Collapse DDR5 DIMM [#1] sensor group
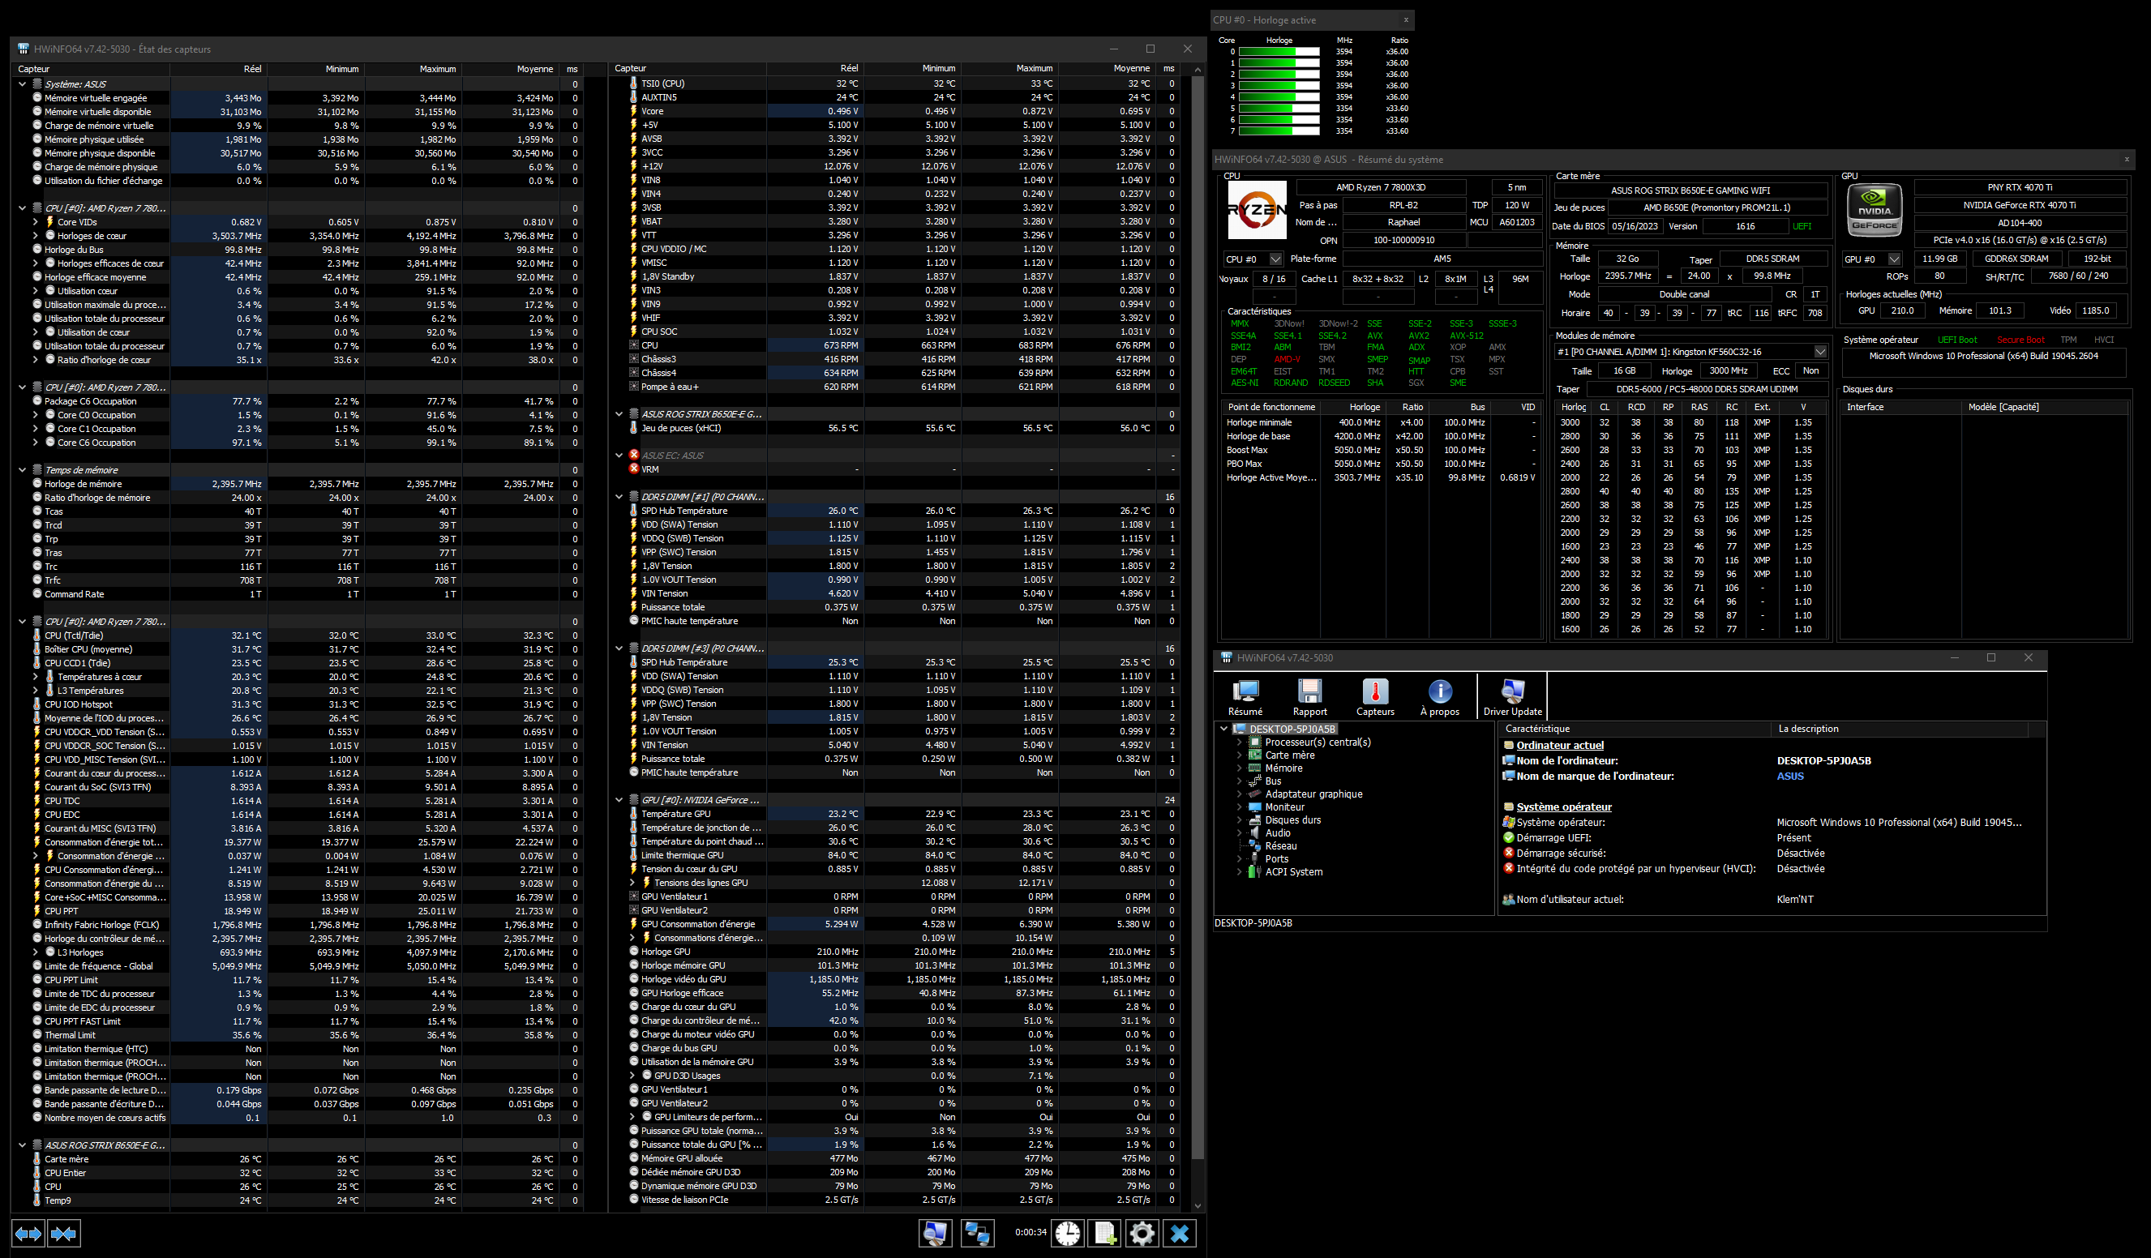The width and height of the screenshot is (2151, 1258). (619, 496)
